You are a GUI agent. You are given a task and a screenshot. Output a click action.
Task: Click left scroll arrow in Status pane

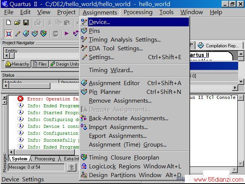tap(6, 86)
